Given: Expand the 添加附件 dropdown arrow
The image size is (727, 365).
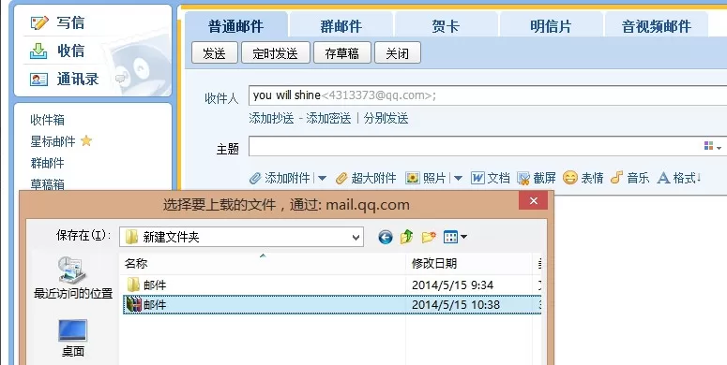Looking at the screenshot, I should (323, 178).
